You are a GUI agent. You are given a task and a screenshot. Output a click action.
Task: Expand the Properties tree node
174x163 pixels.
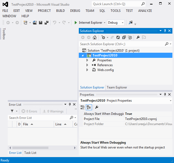pos(87,60)
